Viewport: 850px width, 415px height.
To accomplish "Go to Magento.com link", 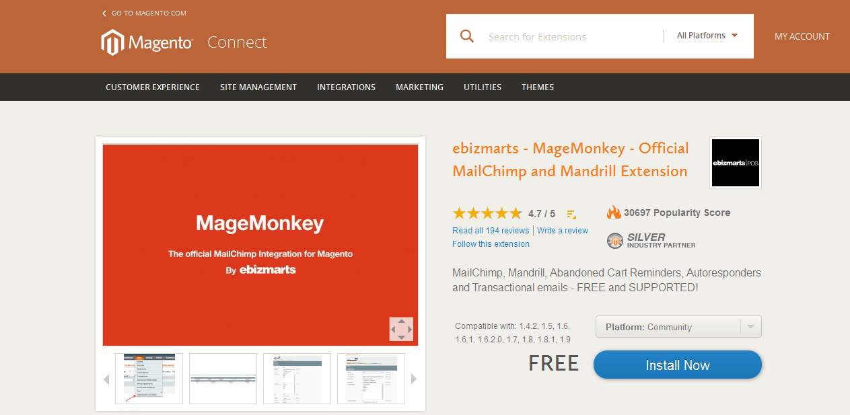I will tap(149, 13).
